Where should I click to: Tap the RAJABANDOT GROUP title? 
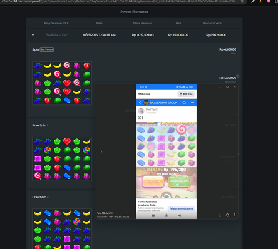point(163,103)
